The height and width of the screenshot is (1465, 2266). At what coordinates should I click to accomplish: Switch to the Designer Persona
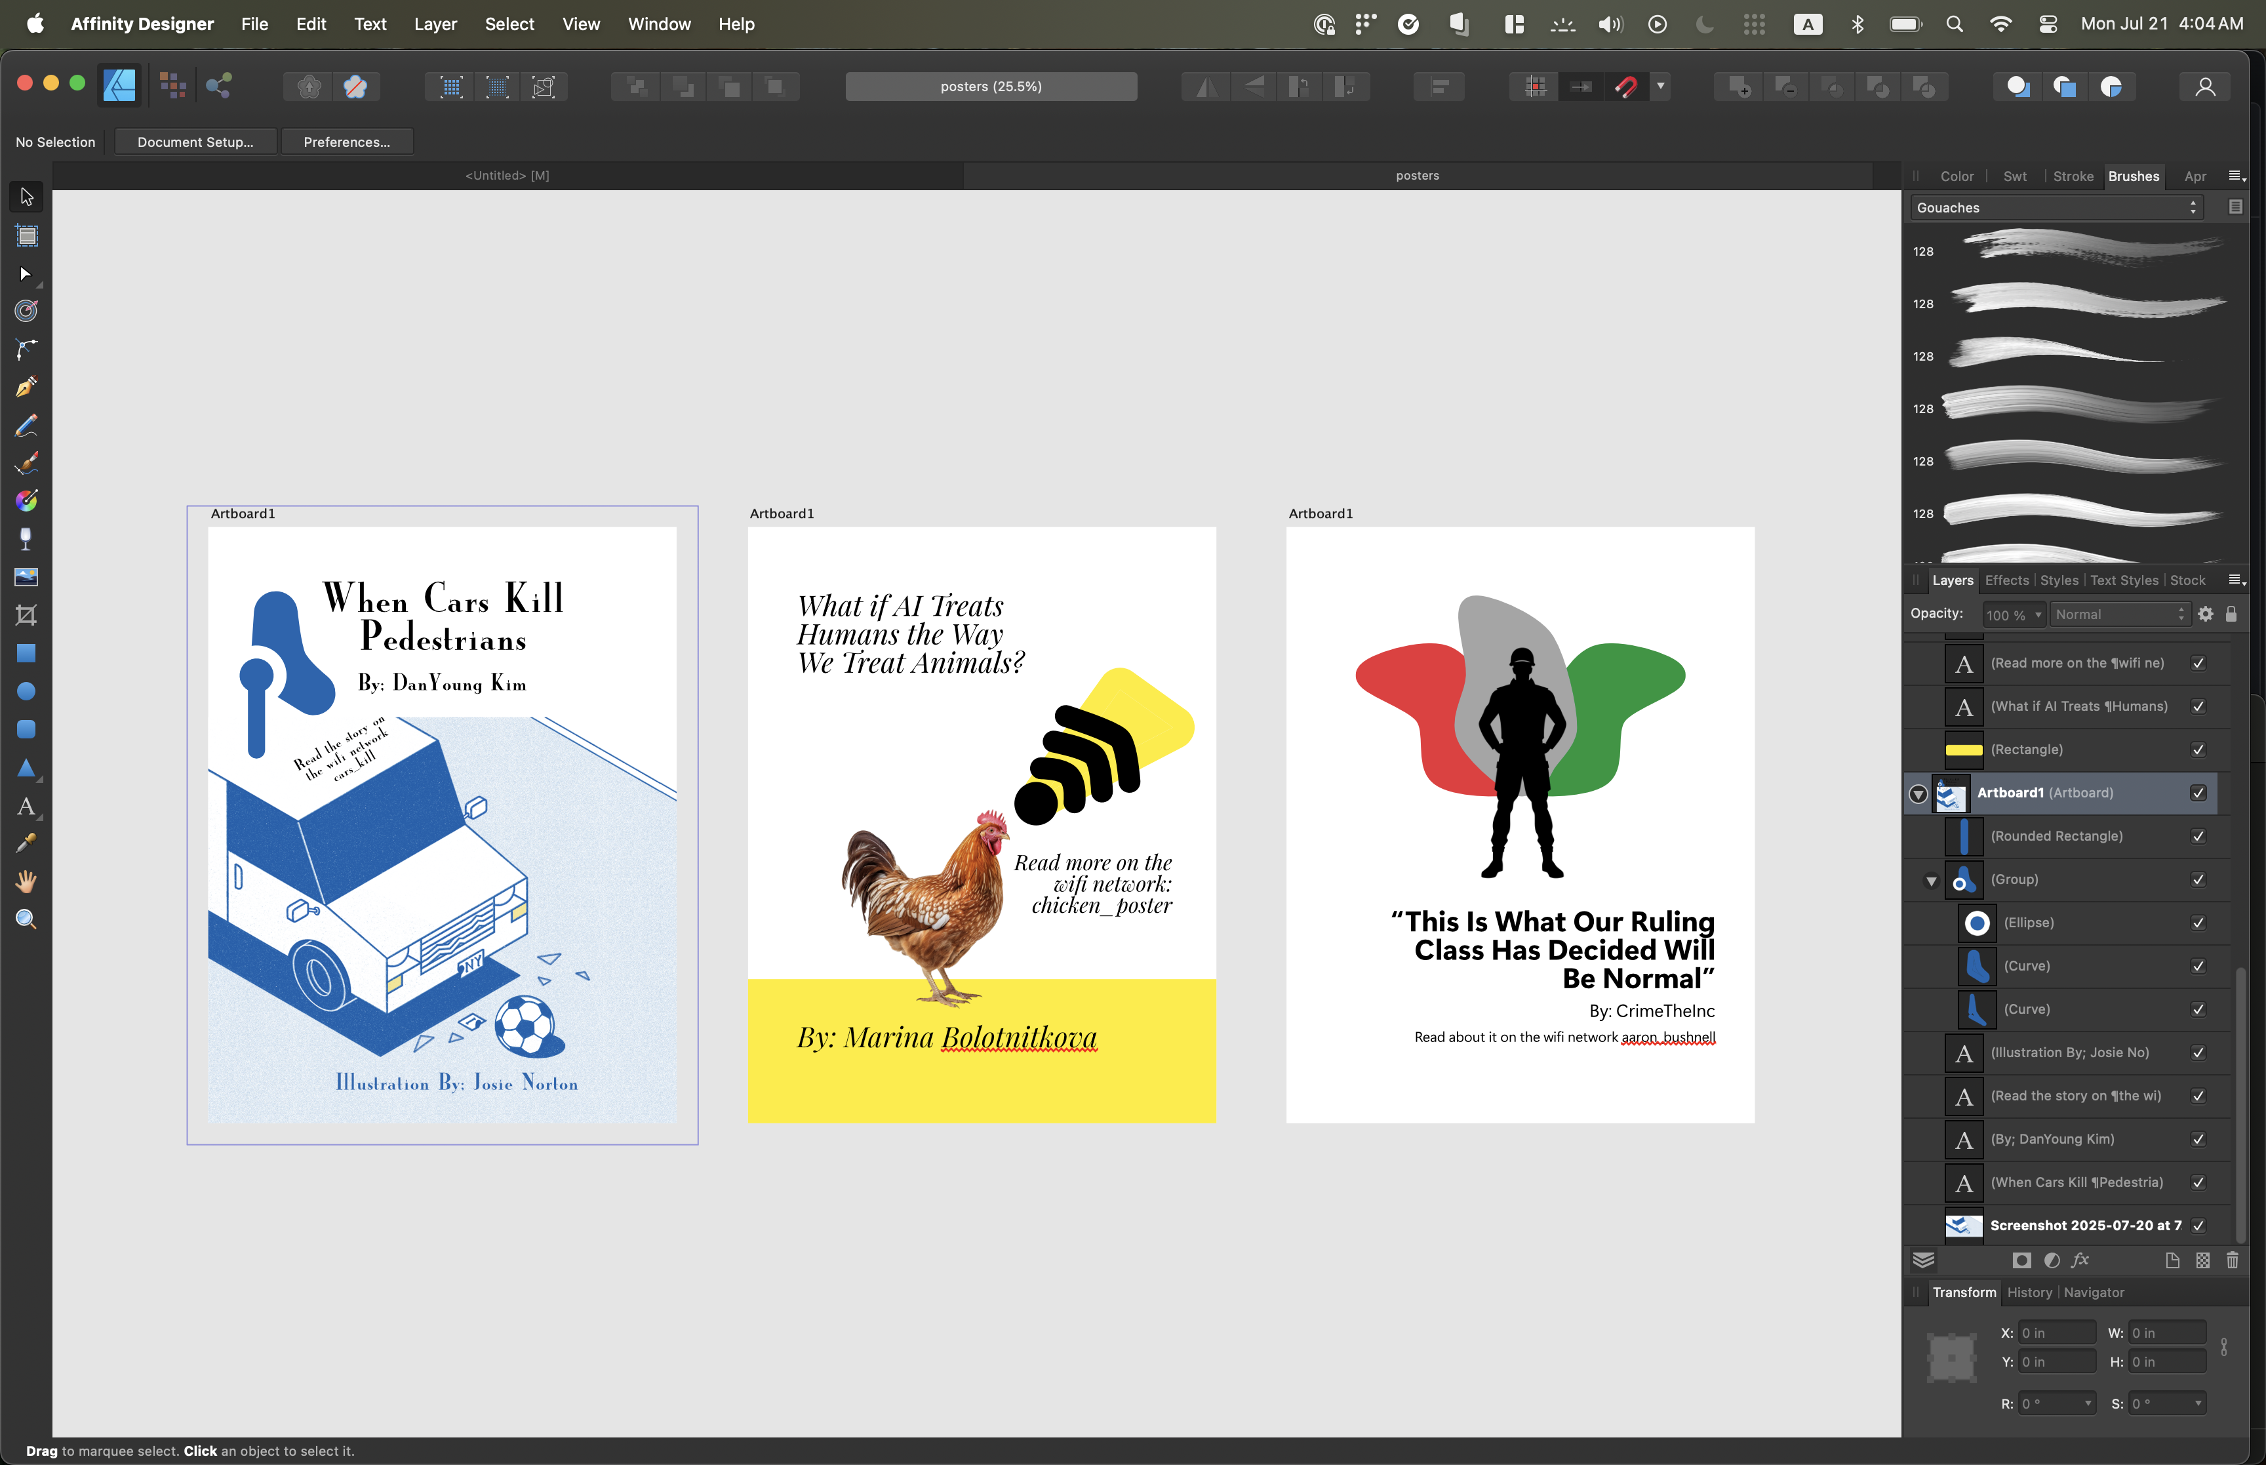pos(120,87)
